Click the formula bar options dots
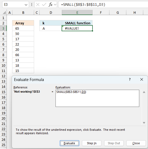This screenshot has width=148, height=149. (32, 4)
